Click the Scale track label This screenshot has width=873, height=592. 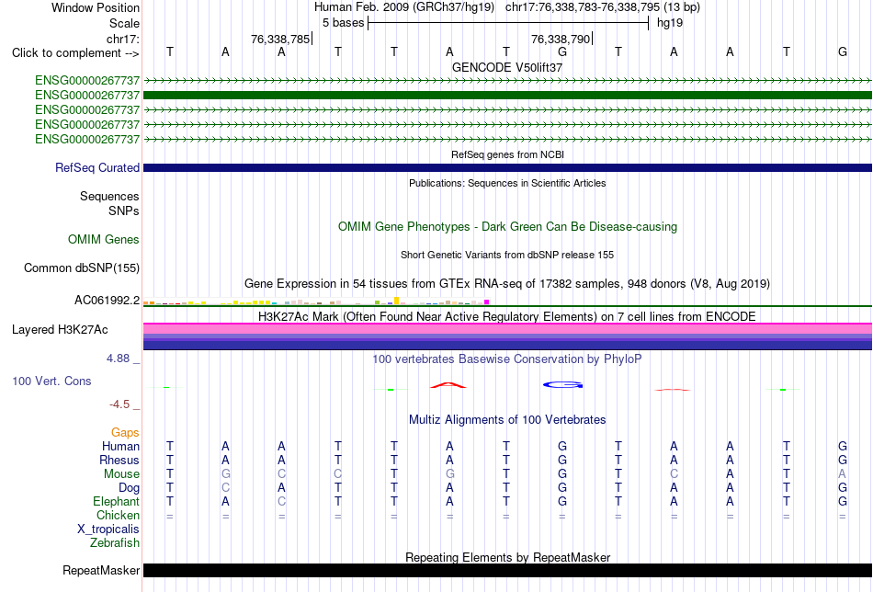(x=124, y=23)
